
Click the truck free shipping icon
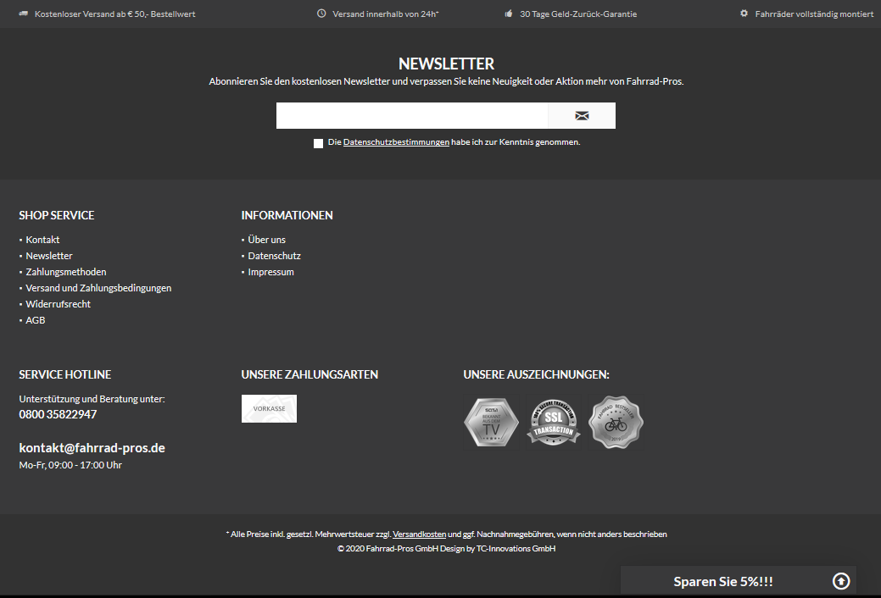coord(23,14)
